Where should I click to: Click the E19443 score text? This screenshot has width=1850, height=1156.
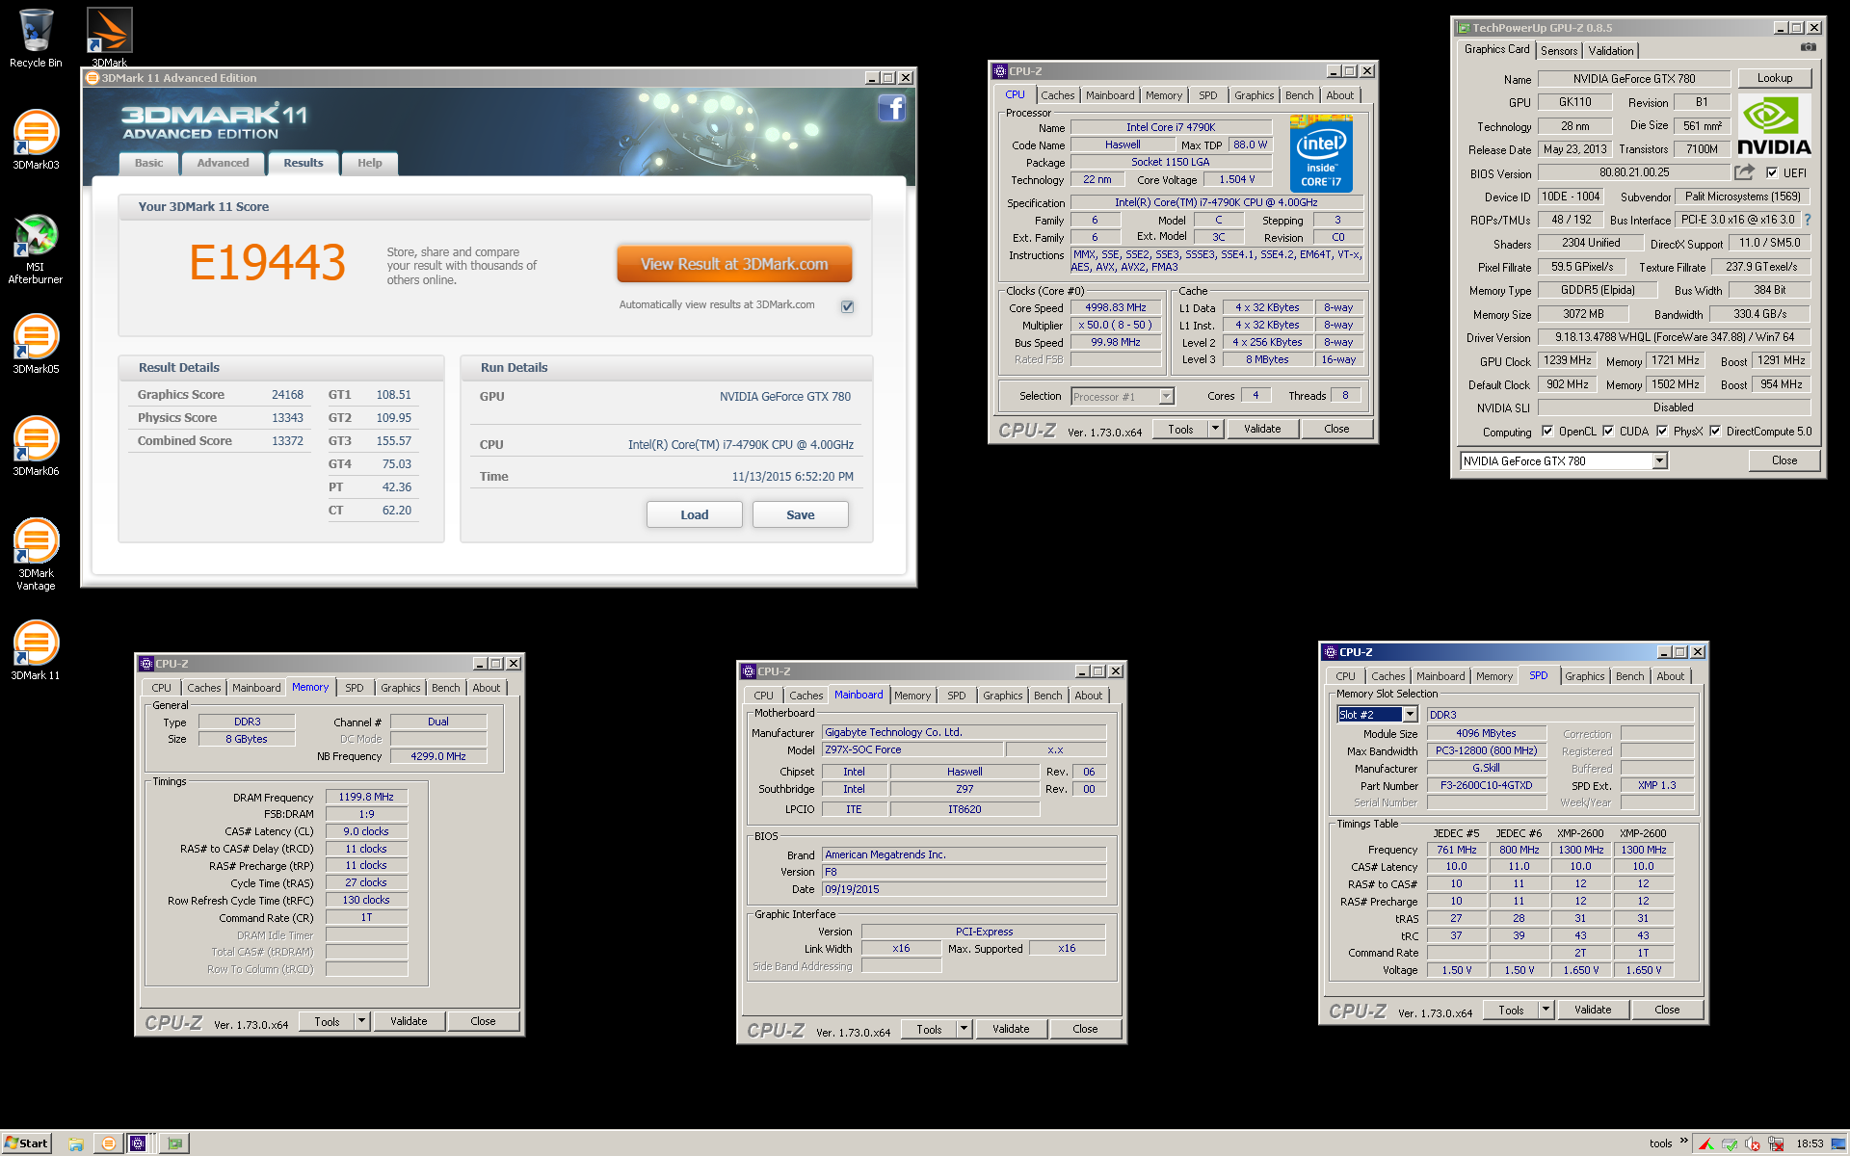[267, 262]
